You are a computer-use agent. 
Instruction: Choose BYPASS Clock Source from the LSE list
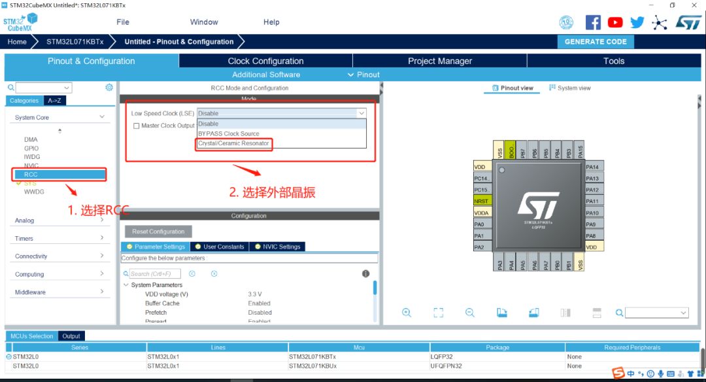coord(229,133)
